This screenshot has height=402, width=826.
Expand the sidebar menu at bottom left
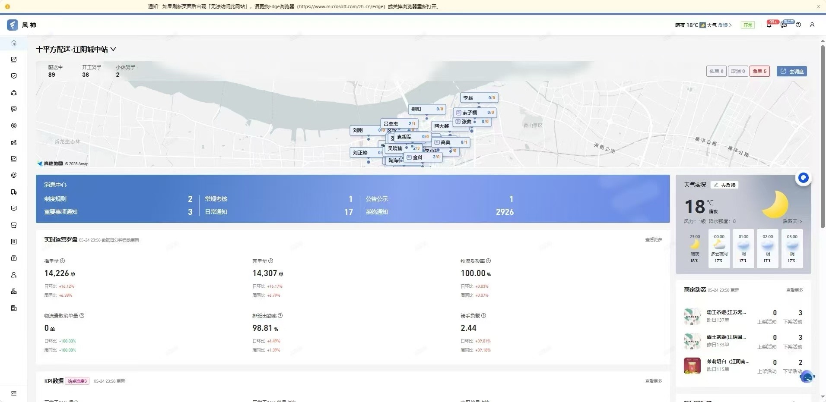coord(14,393)
